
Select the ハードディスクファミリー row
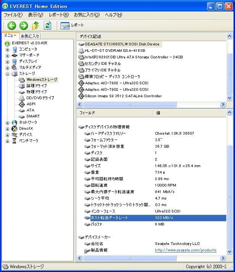(x=155, y=134)
